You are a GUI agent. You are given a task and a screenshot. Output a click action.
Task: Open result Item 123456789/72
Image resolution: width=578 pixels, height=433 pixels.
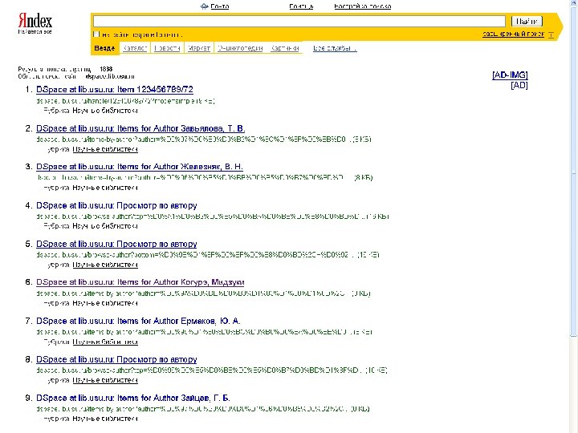[x=115, y=90]
